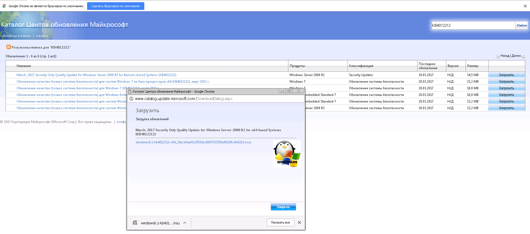This screenshot has width=530, height=234.
Task: Click the 'Каталог Центра обновления Майкрософт' title
Action: [x=65, y=25]
